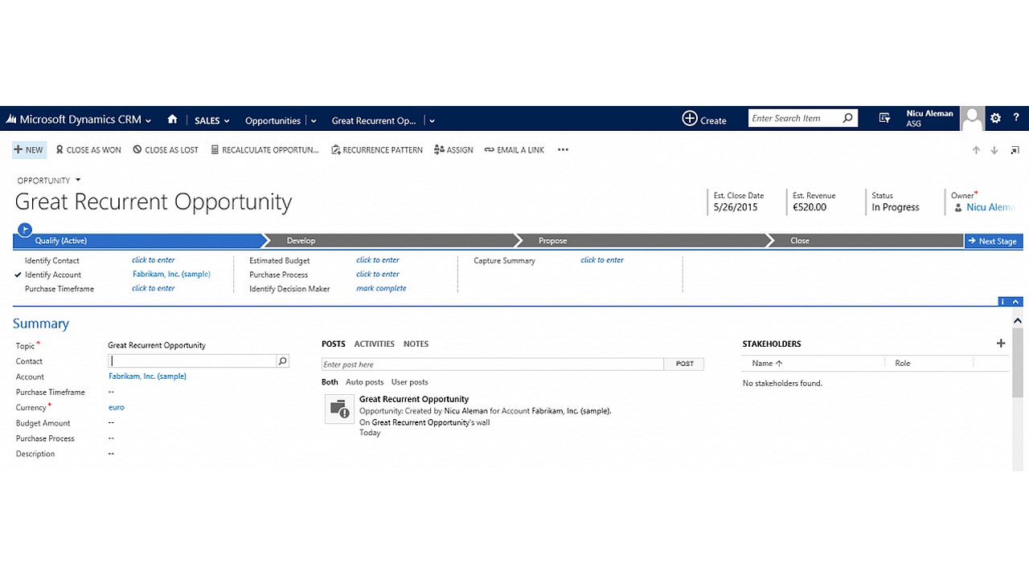The height and width of the screenshot is (578, 1029).
Task: Sort stakeholders by Name column
Action: point(767,363)
